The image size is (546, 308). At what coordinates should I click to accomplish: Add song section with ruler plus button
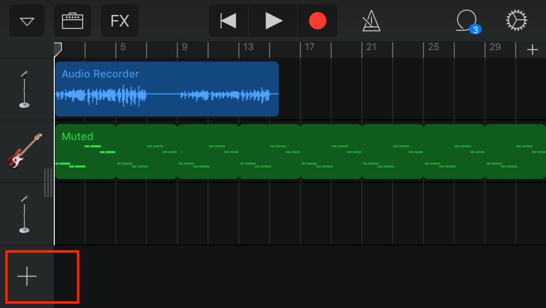tap(533, 50)
